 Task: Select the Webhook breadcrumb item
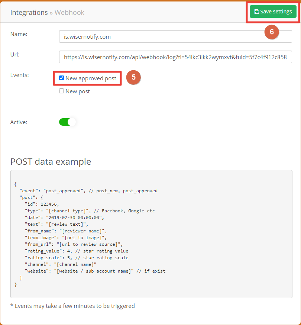[69, 13]
